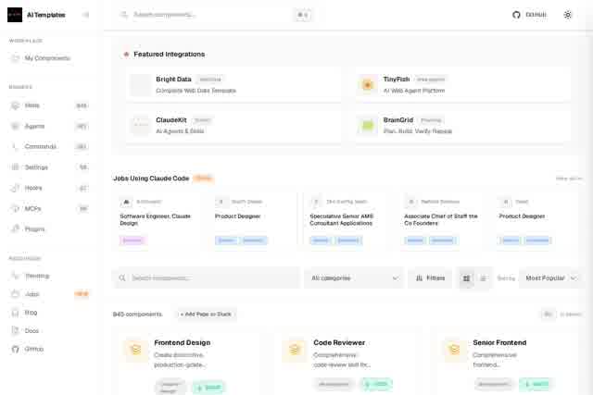Open the Bright Data integration card

tap(233, 84)
